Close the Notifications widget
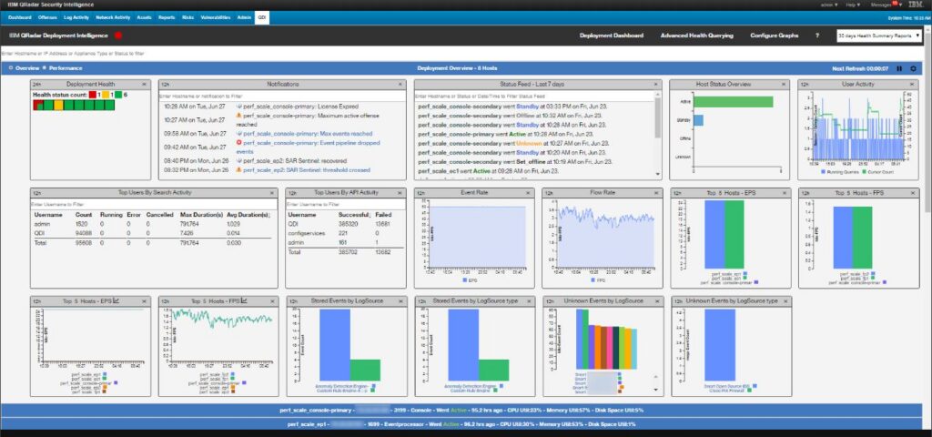Image resolution: width=932 pixels, height=437 pixels. (x=401, y=85)
